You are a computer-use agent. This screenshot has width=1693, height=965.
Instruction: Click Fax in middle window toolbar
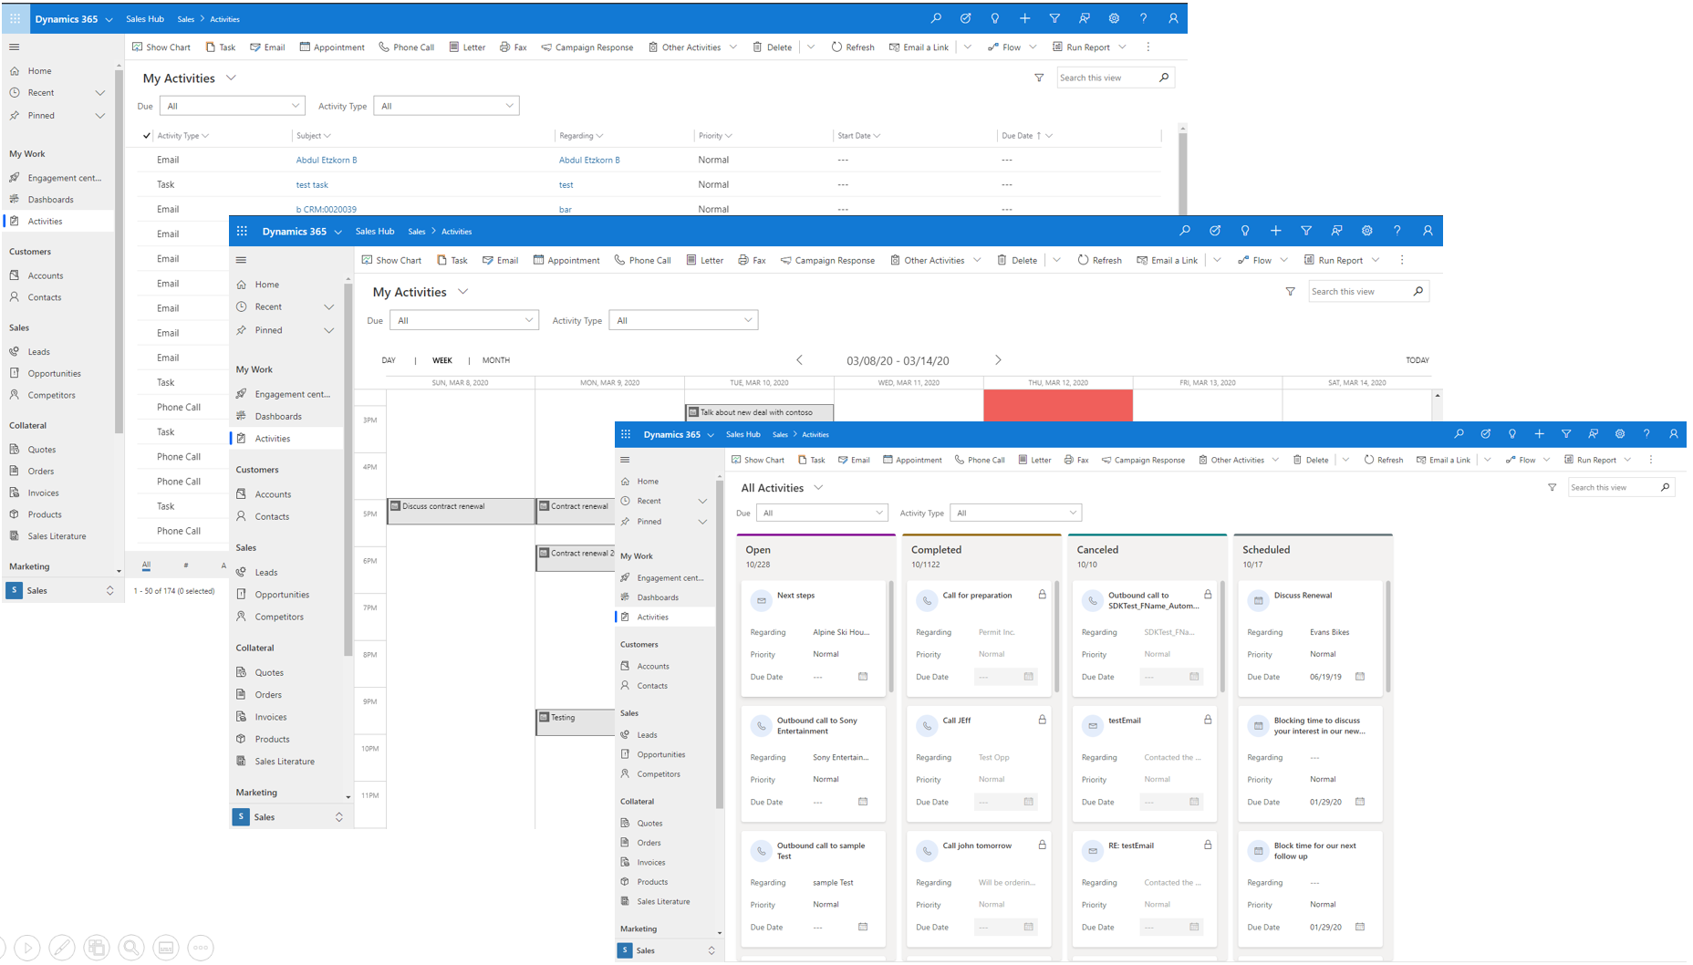point(752,260)
